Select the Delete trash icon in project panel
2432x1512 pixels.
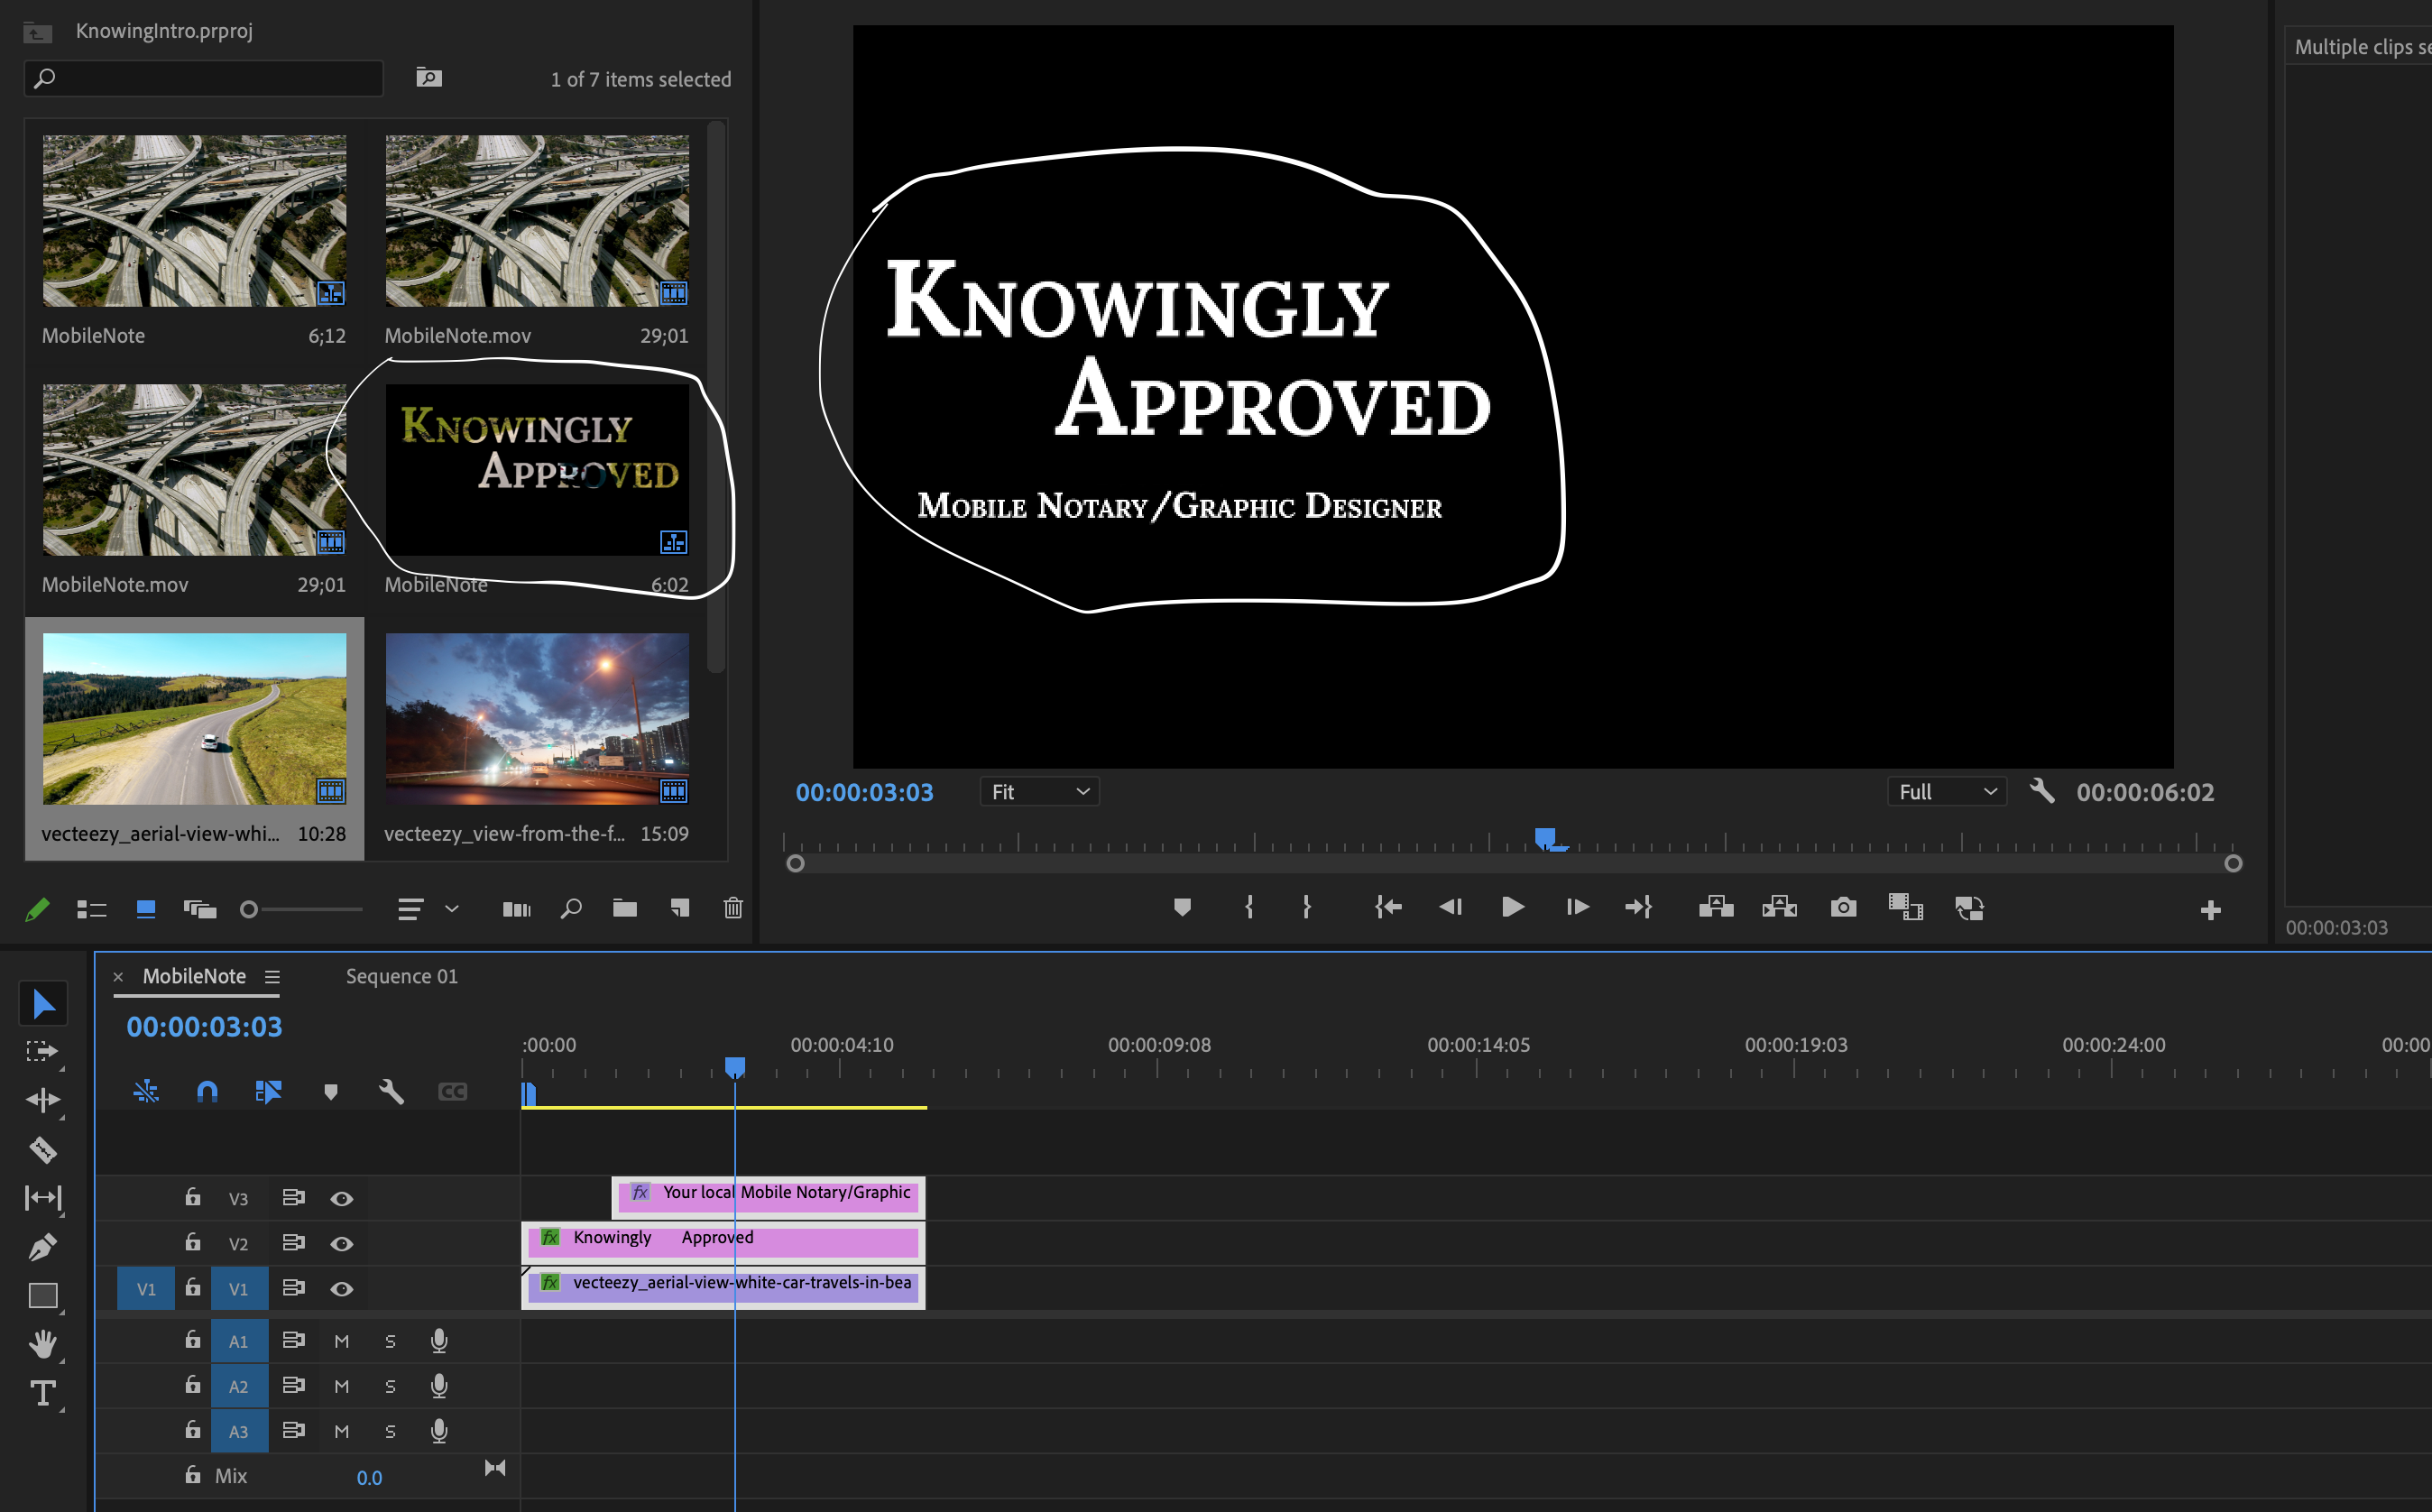click(733, 908)
